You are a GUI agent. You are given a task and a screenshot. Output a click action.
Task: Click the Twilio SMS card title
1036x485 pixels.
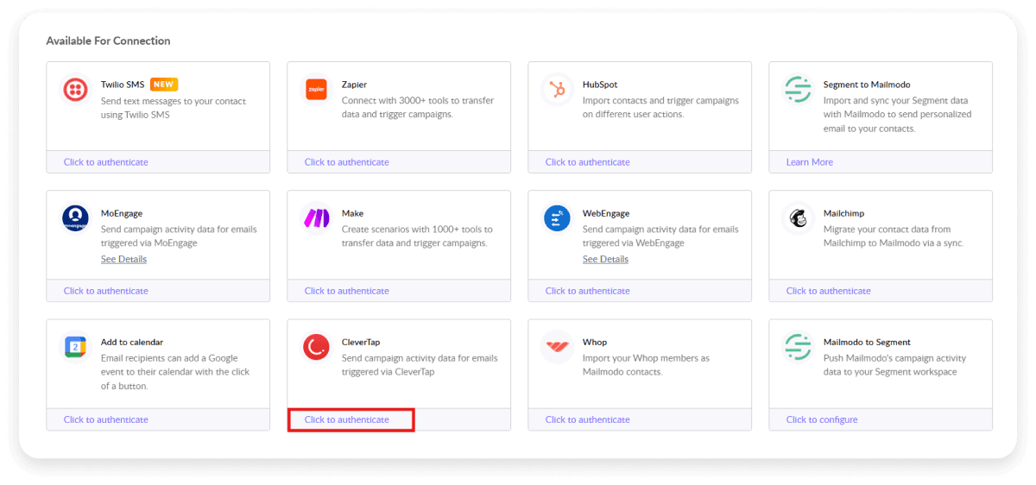click(123, 85)
